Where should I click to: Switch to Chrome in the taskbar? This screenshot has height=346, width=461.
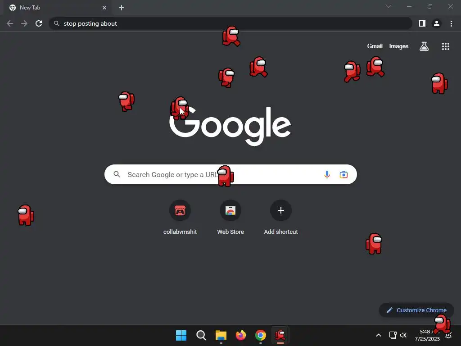[x=261, y=335]
